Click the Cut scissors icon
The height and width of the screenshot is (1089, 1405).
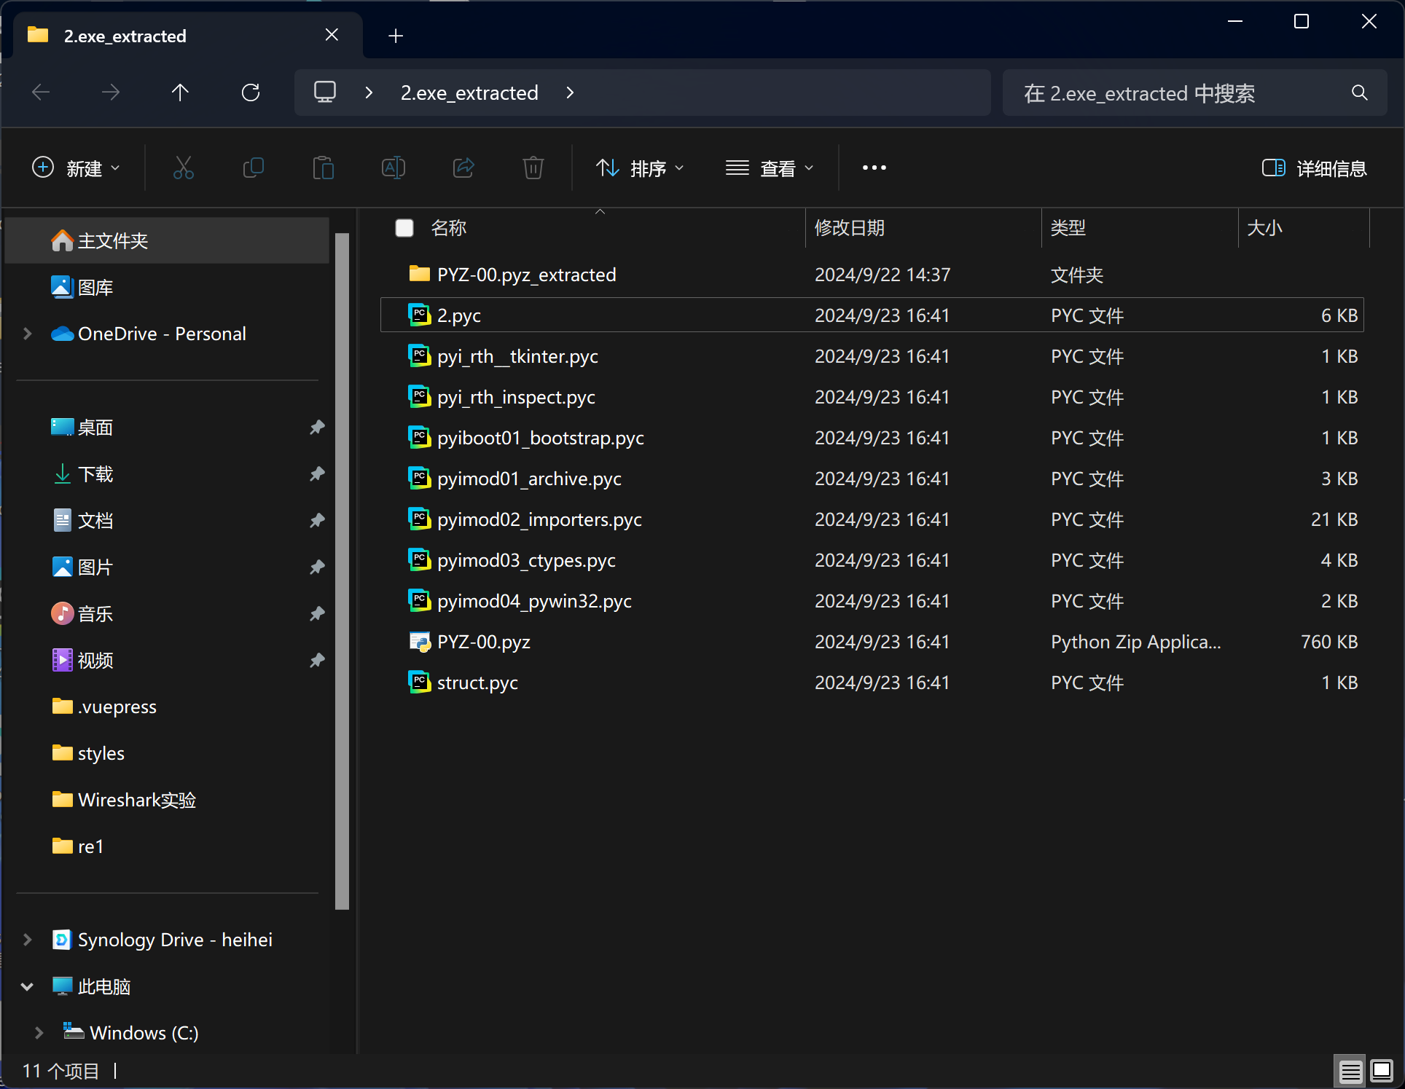pos(184,168)
